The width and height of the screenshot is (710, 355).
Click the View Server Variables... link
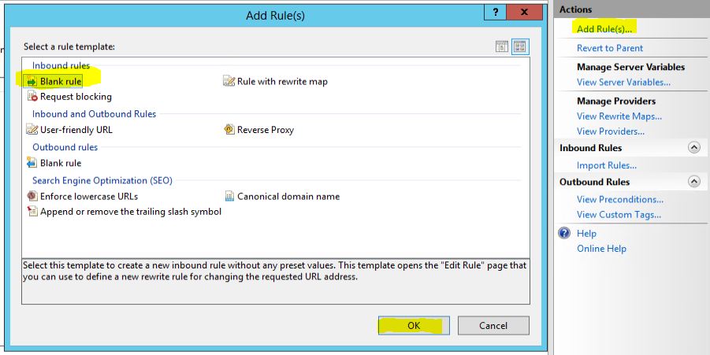[623, 82]
